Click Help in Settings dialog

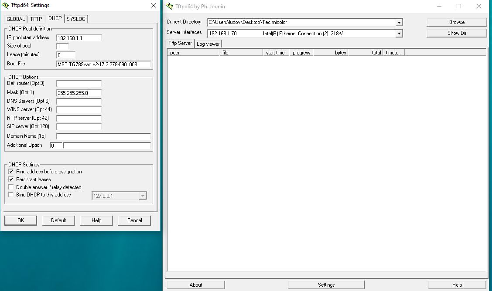96,220
